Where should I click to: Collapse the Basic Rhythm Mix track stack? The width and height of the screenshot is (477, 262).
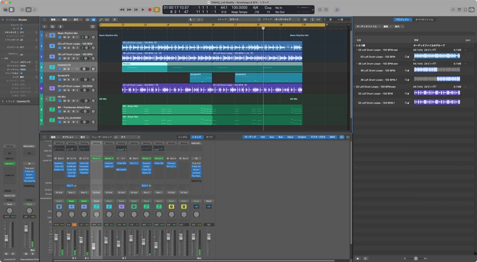coord(47,35)
